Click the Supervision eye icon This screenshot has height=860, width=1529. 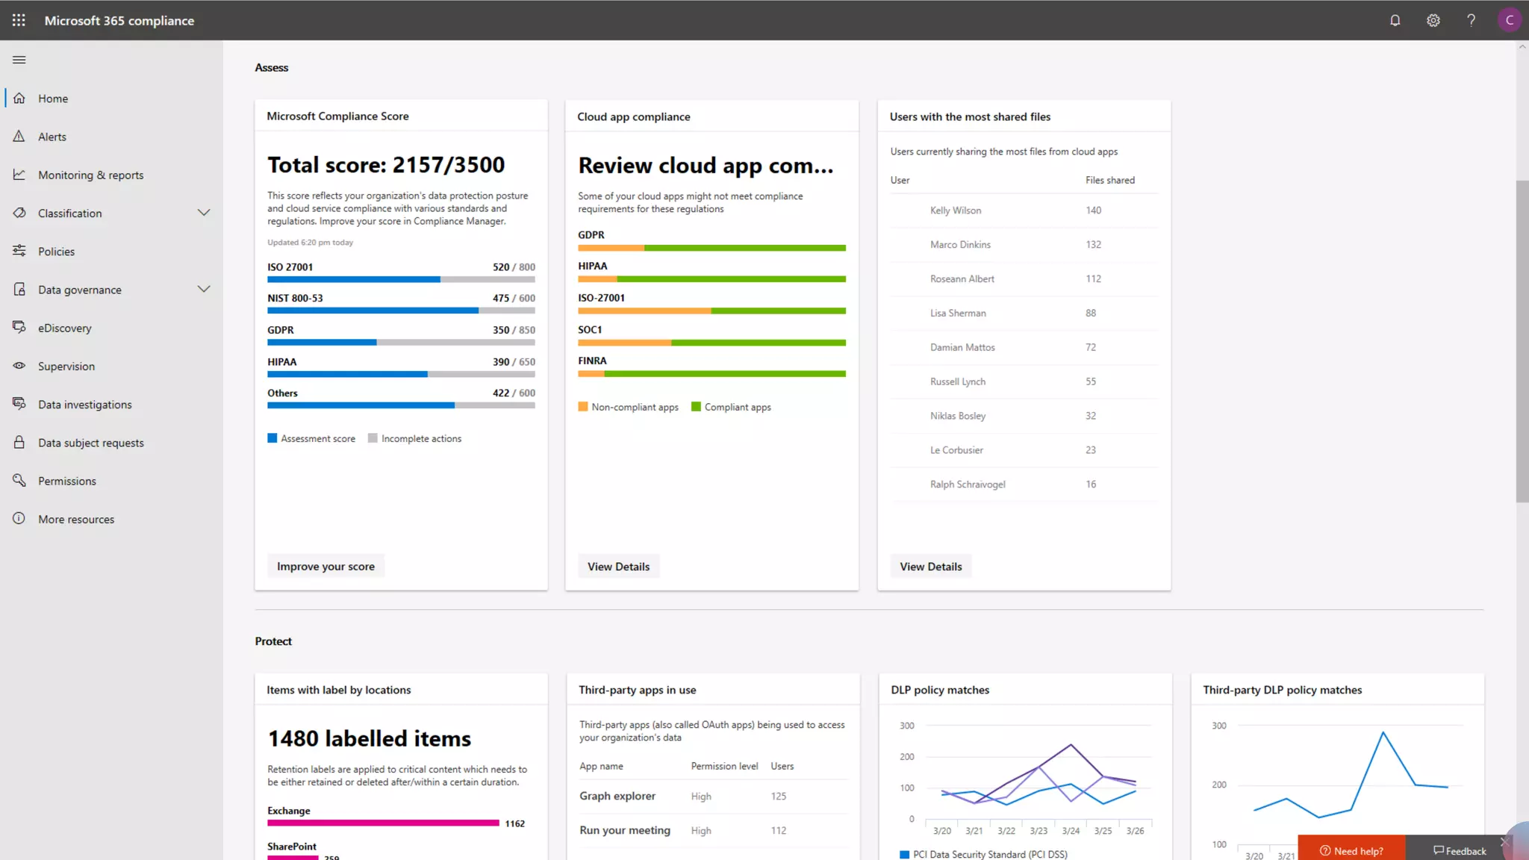(19, 366)
